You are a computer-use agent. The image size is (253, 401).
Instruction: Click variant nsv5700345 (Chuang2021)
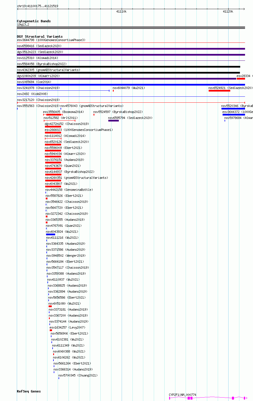[x=78, y=375]
